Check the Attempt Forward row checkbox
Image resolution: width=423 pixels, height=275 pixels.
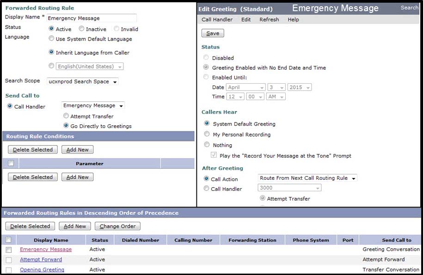pyautogui.click(x=9, y=260)
